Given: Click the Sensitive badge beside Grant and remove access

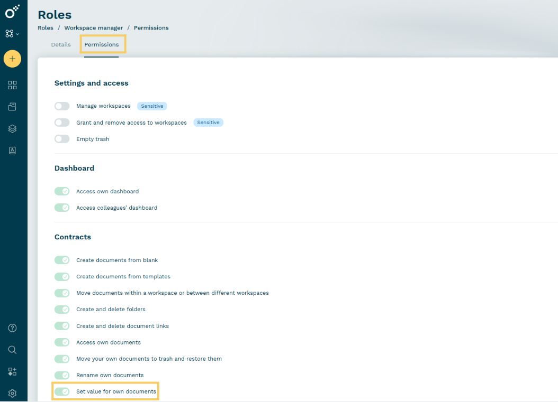Looking at the screenshot, I should coord(208,123).
